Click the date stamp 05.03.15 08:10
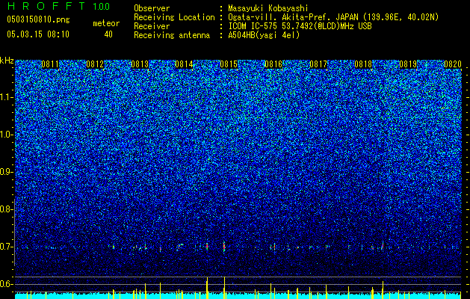The image size is (470, 299). coord(38,34)
